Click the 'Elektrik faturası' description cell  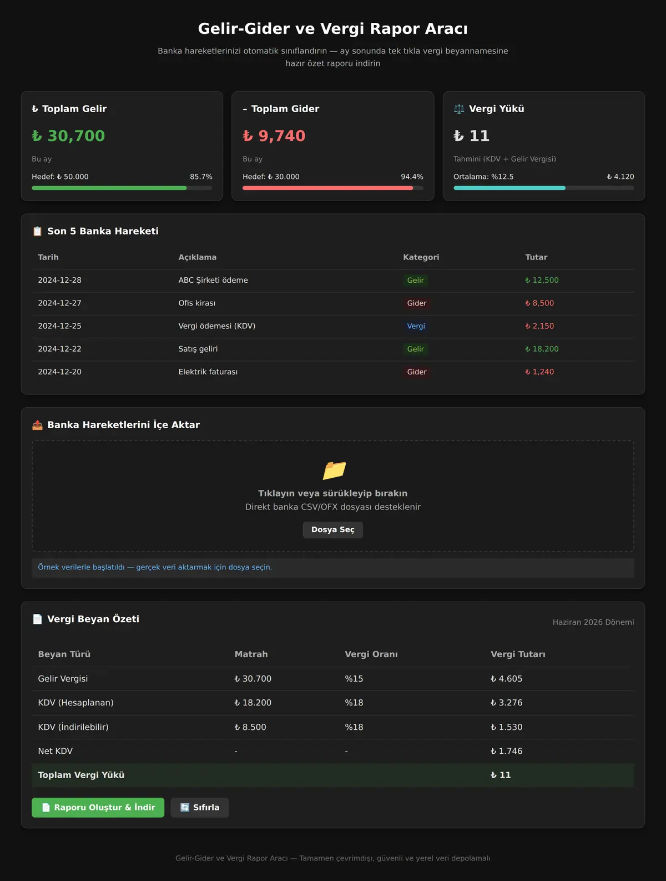pyautogui.click(x=208, y=372)
